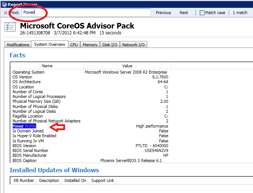The height and width of the screenshot is (193, 253).
Task: Open the Notifications tab
Action: (x=18, y=45)
